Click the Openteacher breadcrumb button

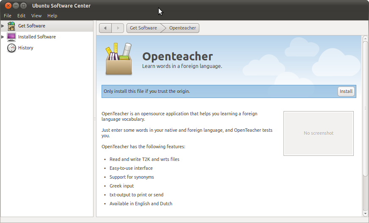pyautogui.click(x=182, y=28)
